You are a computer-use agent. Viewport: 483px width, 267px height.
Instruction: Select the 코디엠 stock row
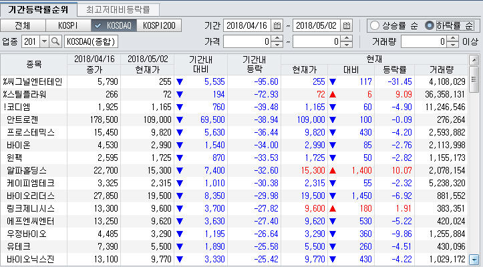tap(234, 107)
